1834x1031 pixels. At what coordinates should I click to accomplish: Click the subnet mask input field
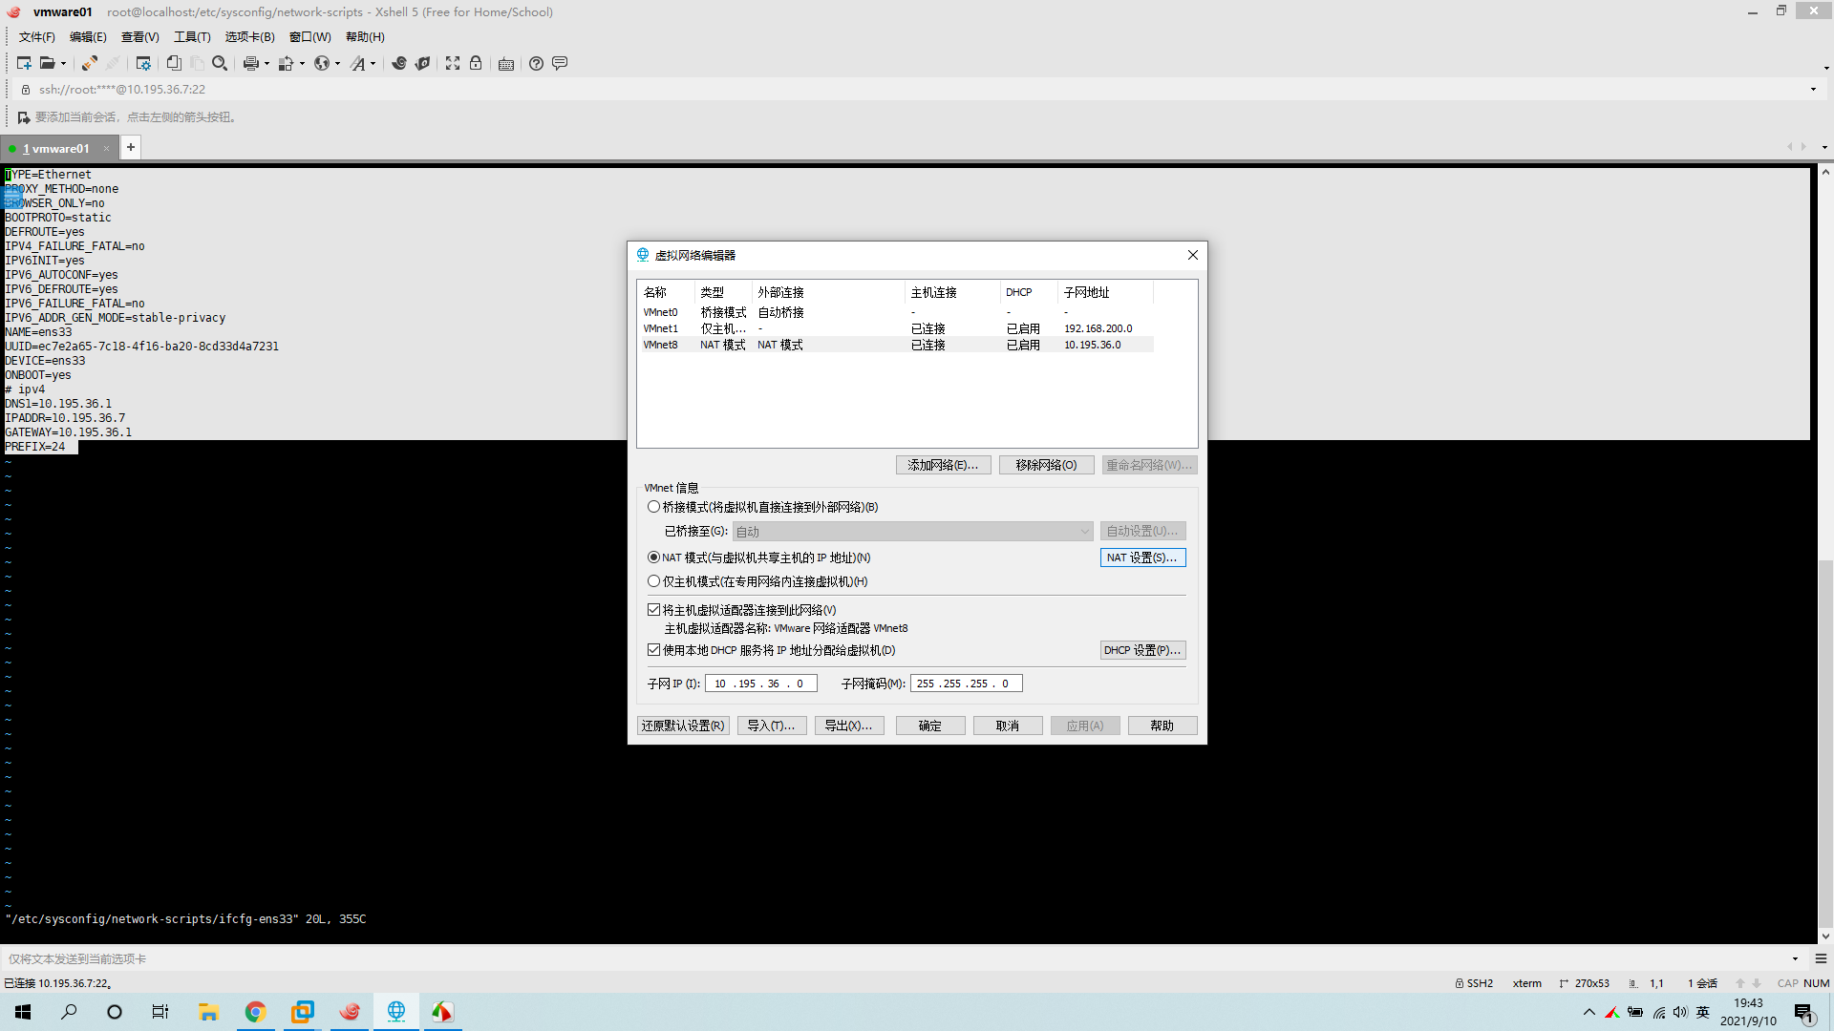(x=966, y=684)
